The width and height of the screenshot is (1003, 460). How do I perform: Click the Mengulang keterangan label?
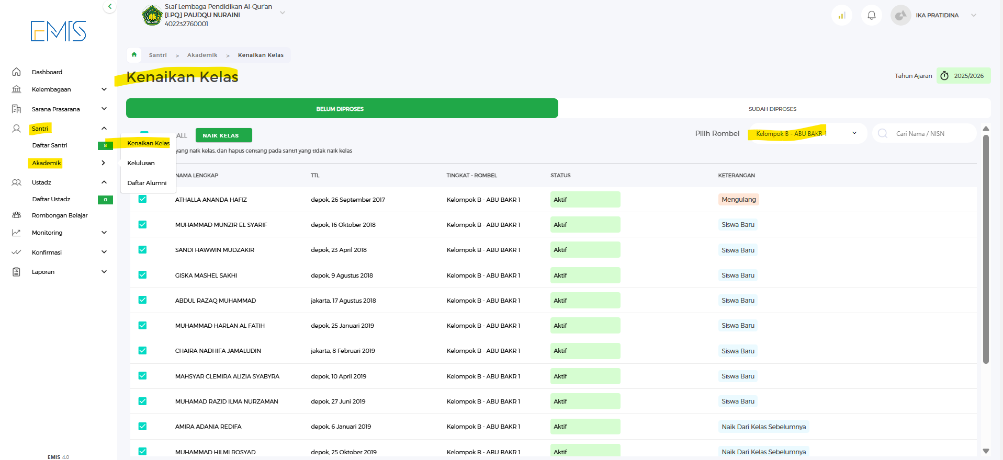739,199
